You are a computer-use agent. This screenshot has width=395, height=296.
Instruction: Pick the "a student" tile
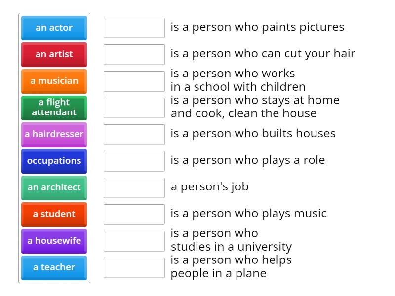coord(54,215)
